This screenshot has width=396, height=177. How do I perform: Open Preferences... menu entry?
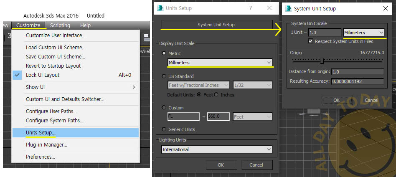(x=76, y=157)
